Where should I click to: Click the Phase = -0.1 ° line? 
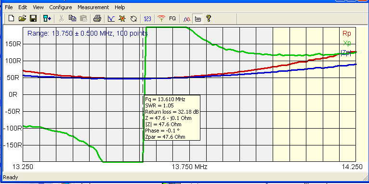tap(162, 131)
